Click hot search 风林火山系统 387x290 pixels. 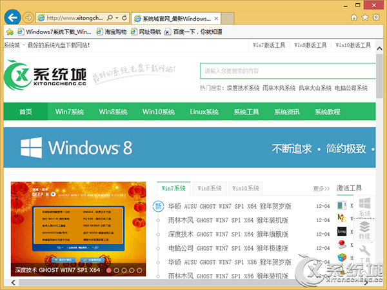(315, 88)
